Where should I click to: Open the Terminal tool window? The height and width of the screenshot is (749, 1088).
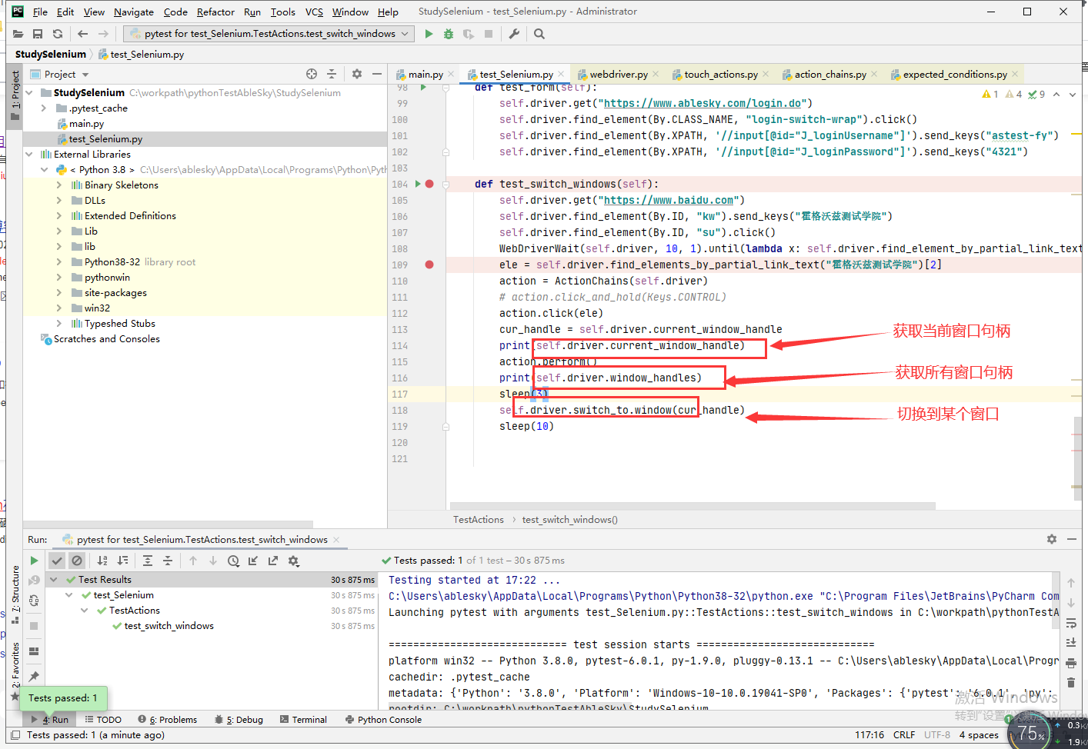click(x=304, y=720)
